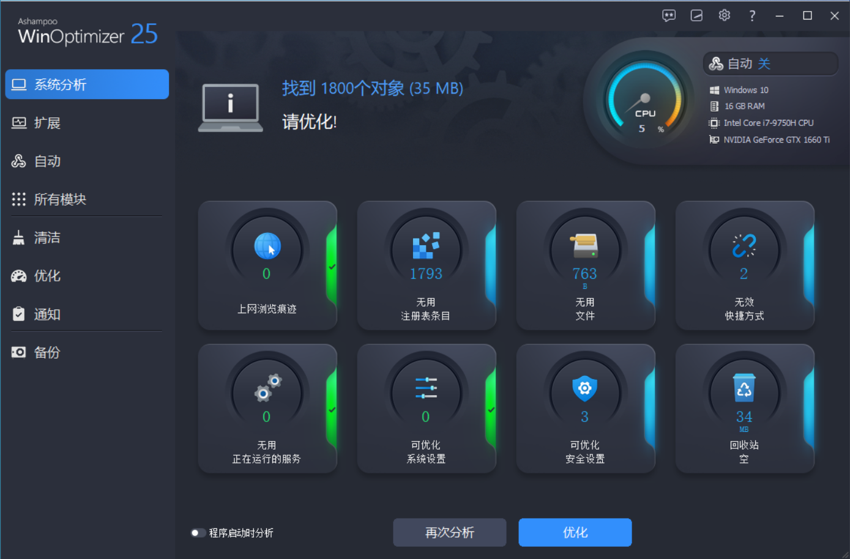
Task: Click the recycle bin icon
Action: point(744,388)
